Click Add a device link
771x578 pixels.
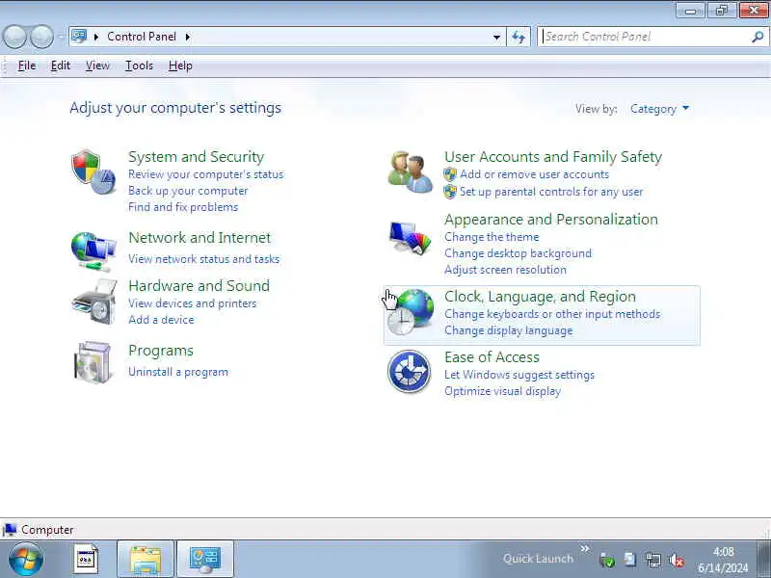click(161, 320)
